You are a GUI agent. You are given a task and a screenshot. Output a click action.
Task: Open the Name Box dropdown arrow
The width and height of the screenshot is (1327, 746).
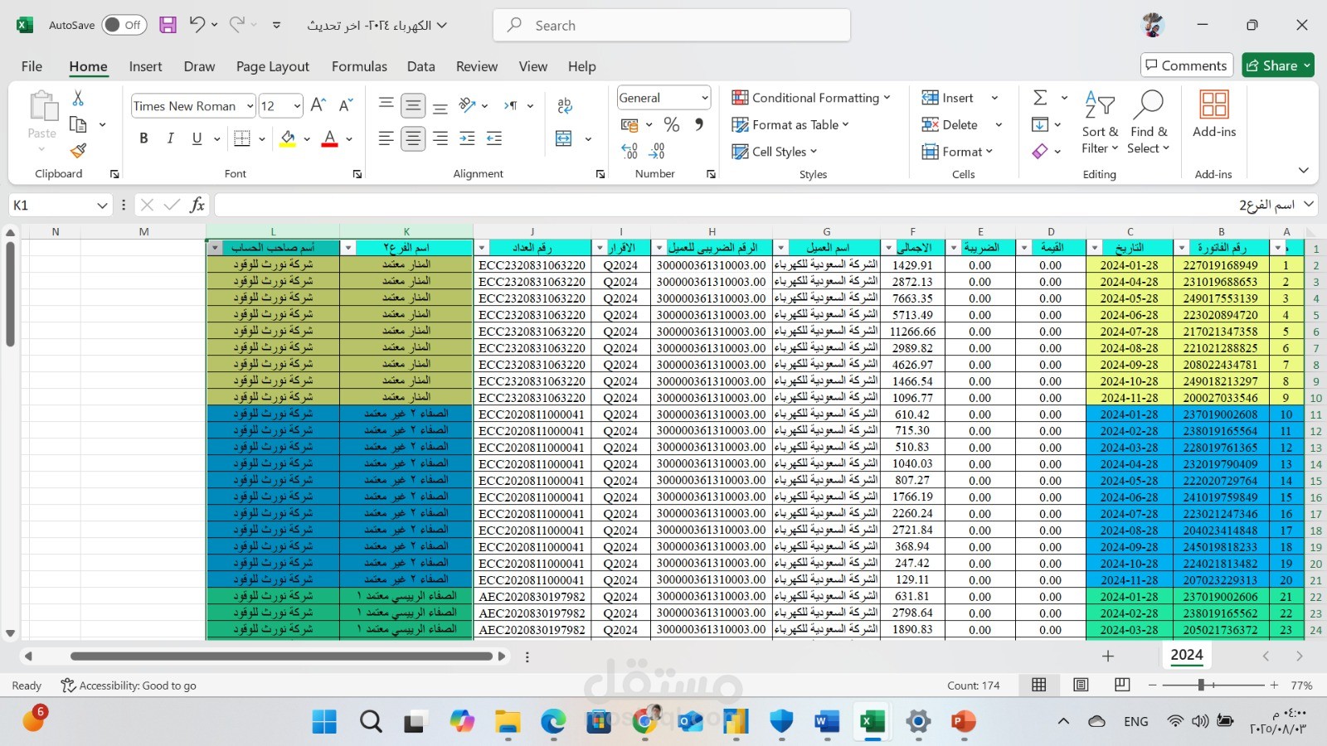coord(102,205)
